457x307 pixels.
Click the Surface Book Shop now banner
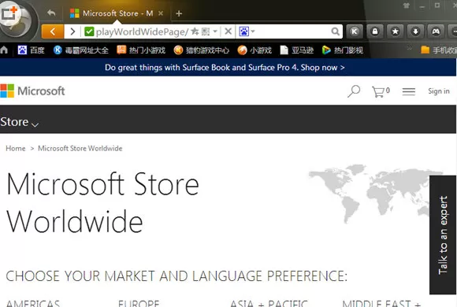coord(225,68)
